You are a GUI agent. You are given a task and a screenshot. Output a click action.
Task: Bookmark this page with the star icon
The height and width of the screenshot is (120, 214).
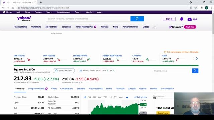pyautogui.click(x=196, y=8)
